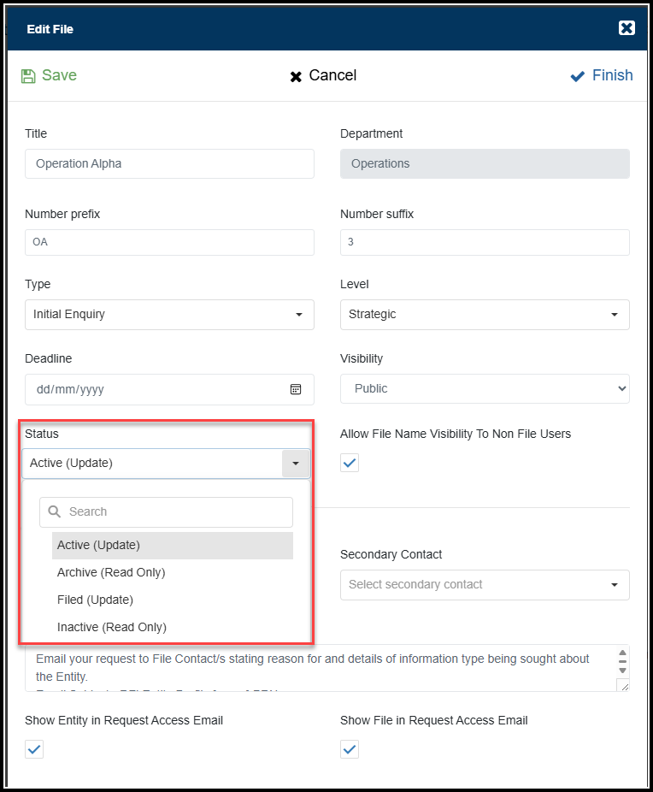This screenshot has height=792, width=653.
Task: Select Archive (Read Only) status option
Action: 111,572
